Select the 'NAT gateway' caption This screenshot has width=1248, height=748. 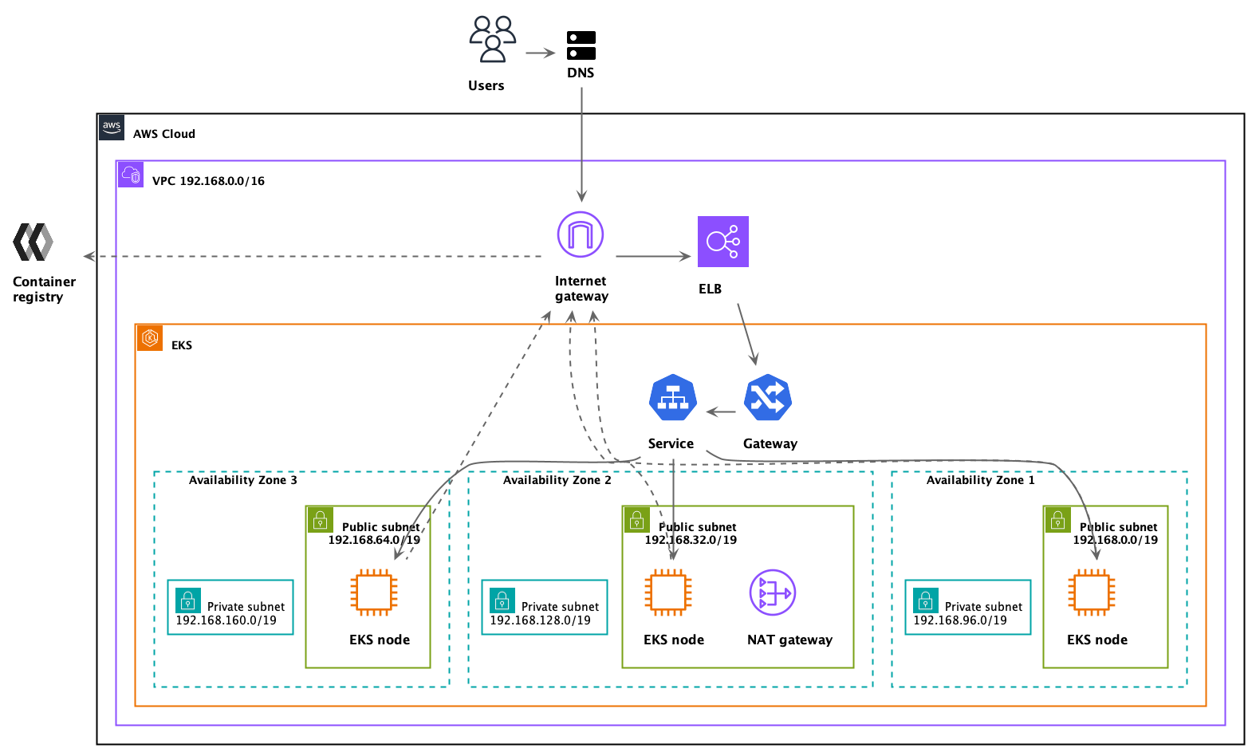click(x=790, y=640)
